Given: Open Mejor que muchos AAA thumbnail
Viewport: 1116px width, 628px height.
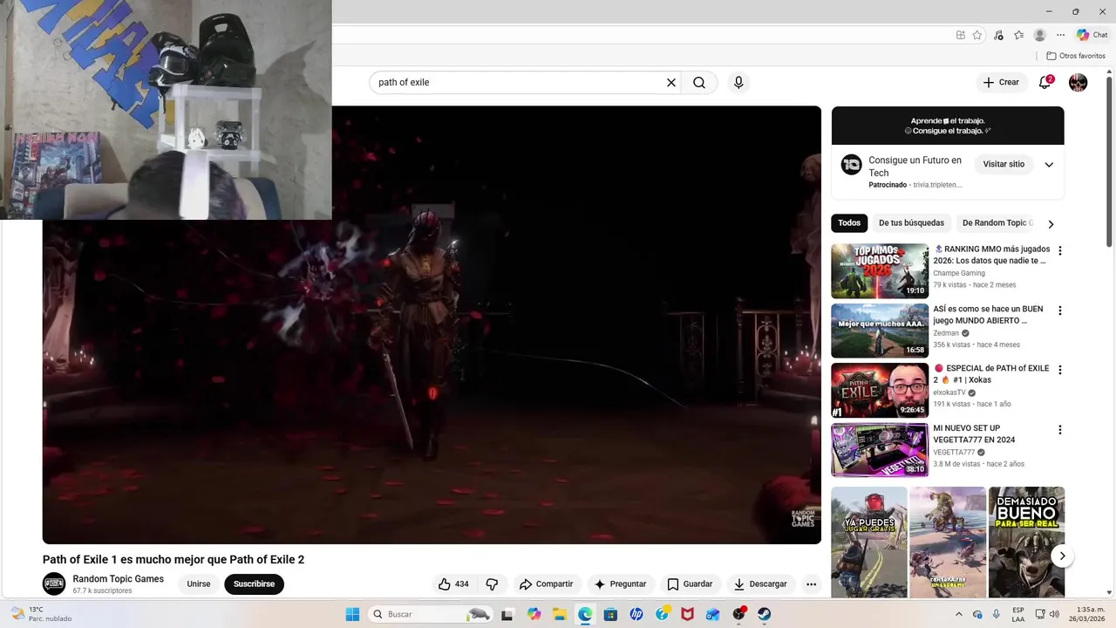Looking at the screenshot, I should 880,331.
